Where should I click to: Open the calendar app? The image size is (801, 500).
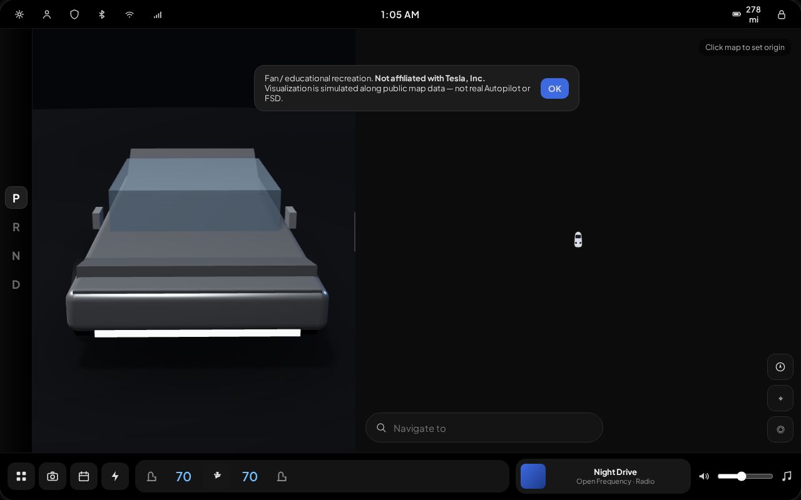coord(84,476)
